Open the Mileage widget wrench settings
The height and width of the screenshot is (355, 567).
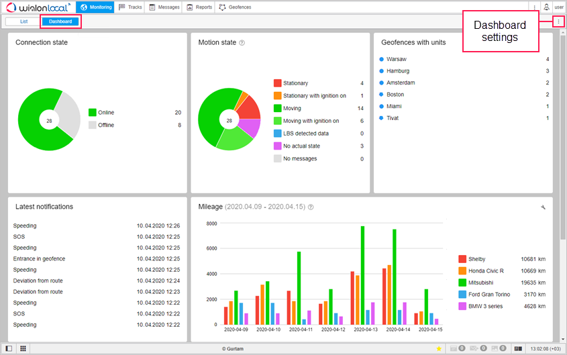coord(543,207)
